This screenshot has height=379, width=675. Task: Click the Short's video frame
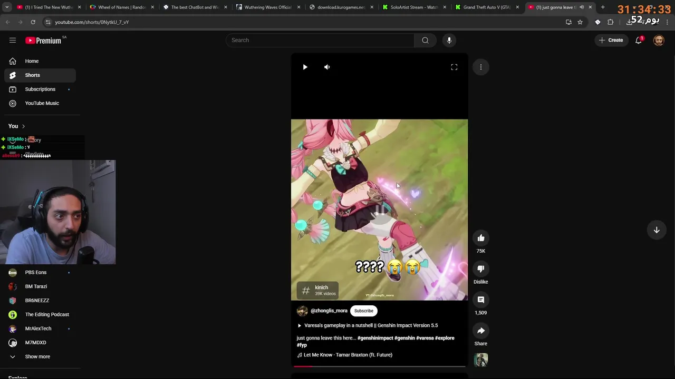pos(379,210)
